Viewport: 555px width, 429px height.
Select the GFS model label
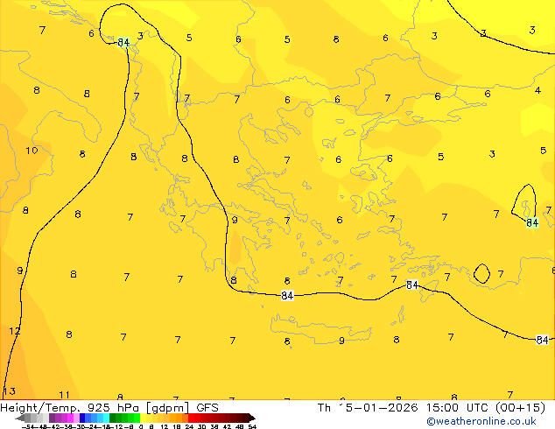[207, 407]
